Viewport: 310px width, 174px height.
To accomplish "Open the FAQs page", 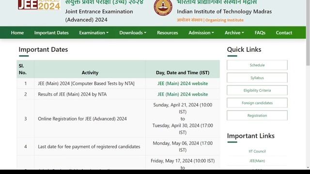I will tap(260, 32).
